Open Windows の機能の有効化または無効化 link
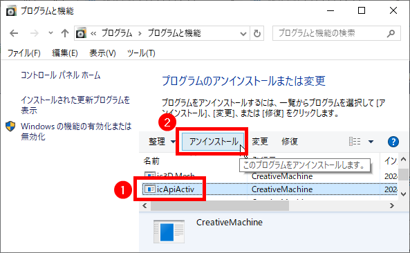 coord(76,131)
